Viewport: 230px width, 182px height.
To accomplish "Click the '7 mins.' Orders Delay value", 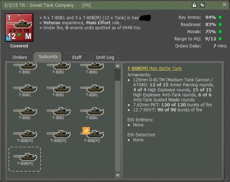I will pyautogui.click(x=220, y=46).
